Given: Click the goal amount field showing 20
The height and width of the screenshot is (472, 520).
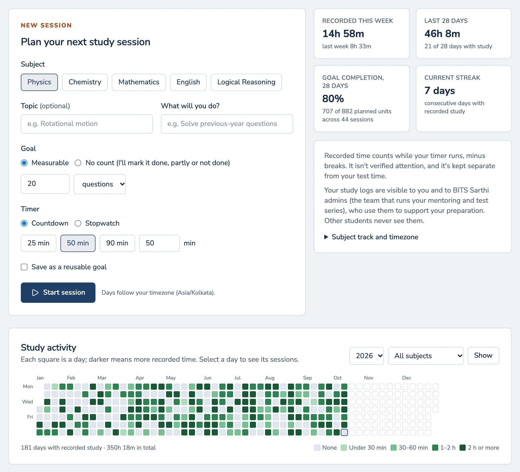Looking at the screenshot, I should click(45, 184).
